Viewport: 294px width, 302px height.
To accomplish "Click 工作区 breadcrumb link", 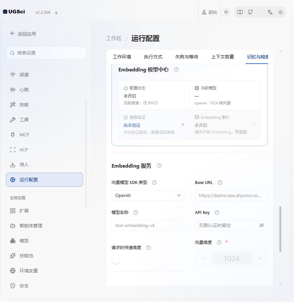I will coord(114,38).
